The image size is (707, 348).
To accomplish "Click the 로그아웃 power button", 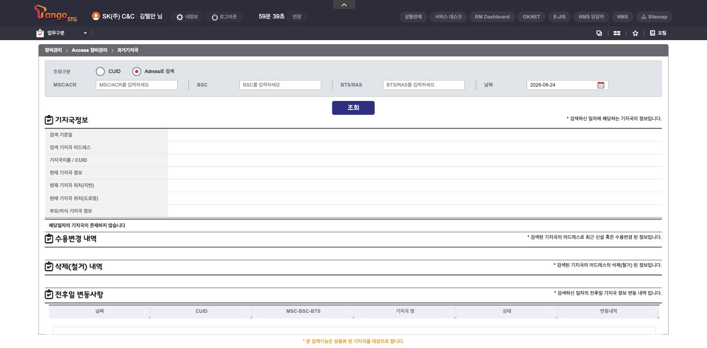I will pos(224,17).
